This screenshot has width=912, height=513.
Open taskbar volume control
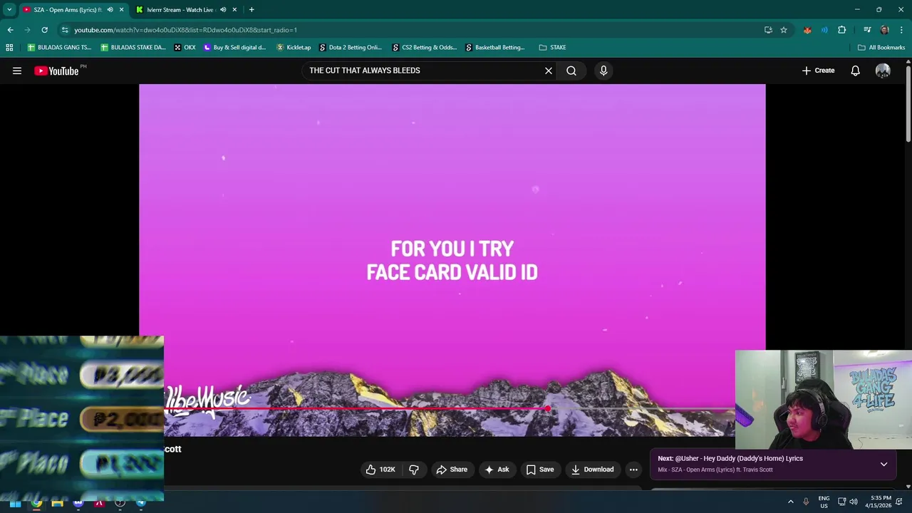point(854,502)
